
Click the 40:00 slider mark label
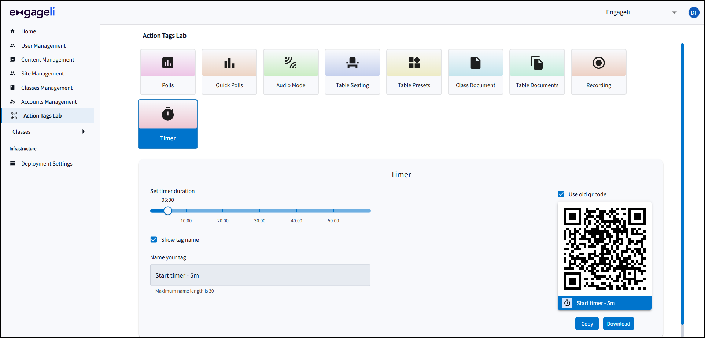pyautogui.click(x=296, y=221)
